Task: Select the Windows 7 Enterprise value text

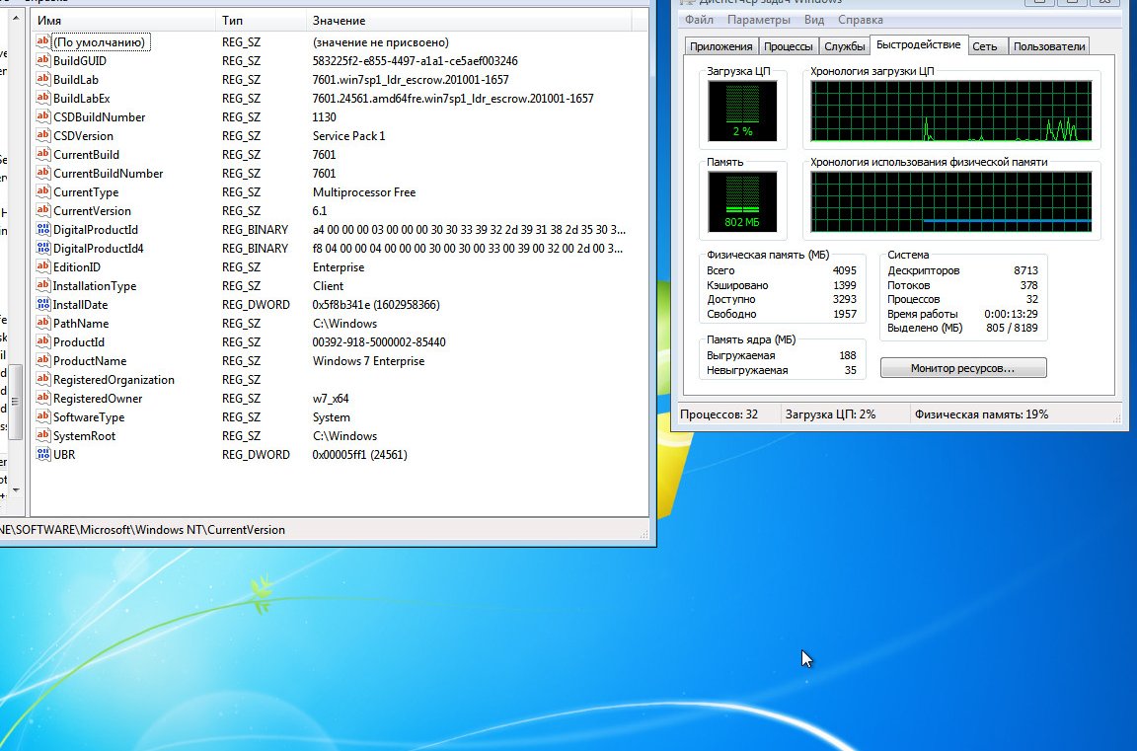Action: tap(368, 361)
